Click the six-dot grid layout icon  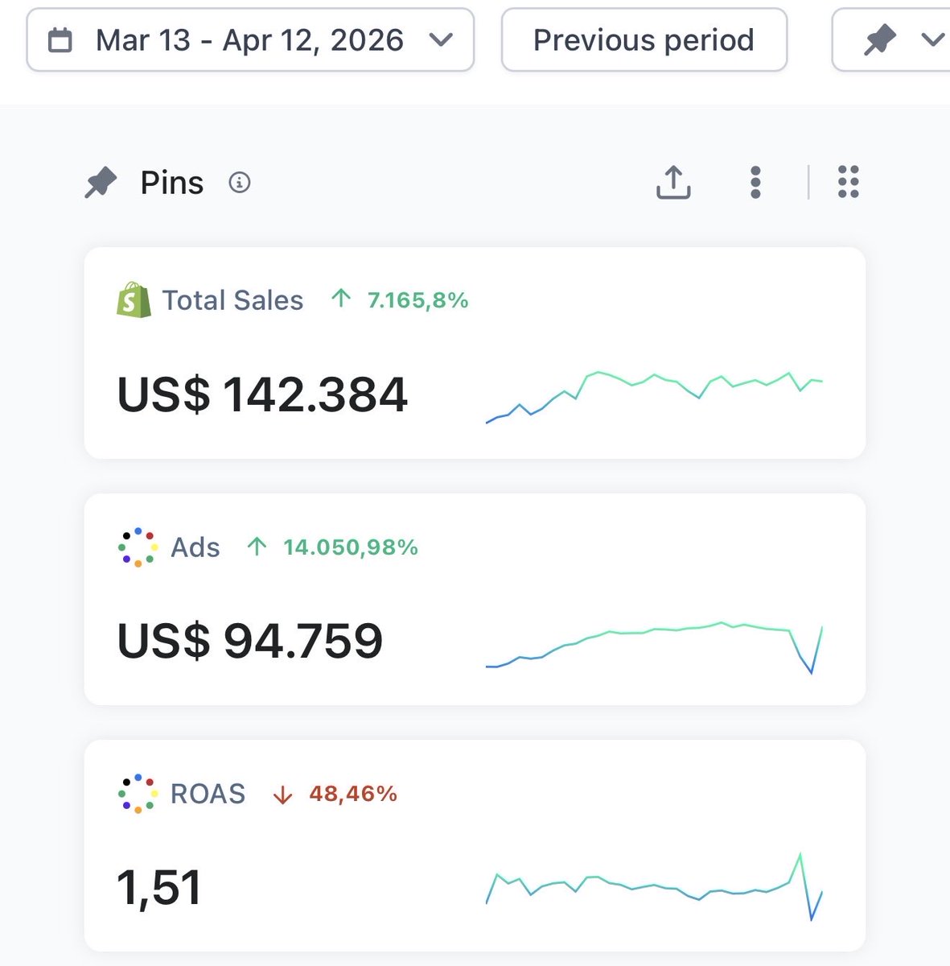coord(849,182)
